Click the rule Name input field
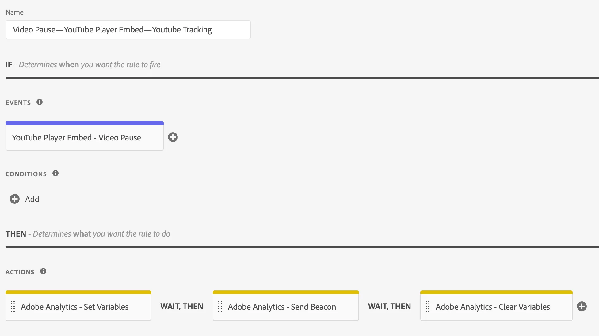This screenshot has width=599, height=336. (128, 30)
